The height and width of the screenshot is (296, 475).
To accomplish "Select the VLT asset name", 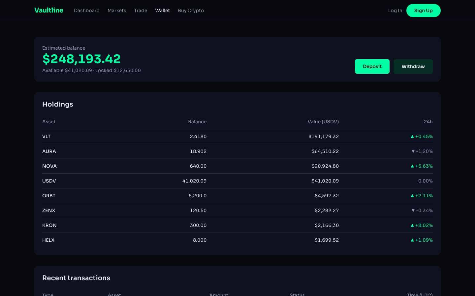I will [47, 136].
